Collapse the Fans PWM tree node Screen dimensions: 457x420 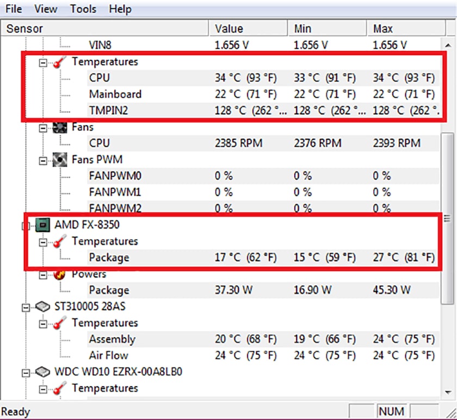pos(43,160)
